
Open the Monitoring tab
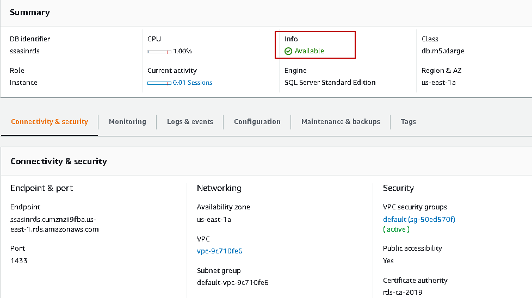point(127,122)
